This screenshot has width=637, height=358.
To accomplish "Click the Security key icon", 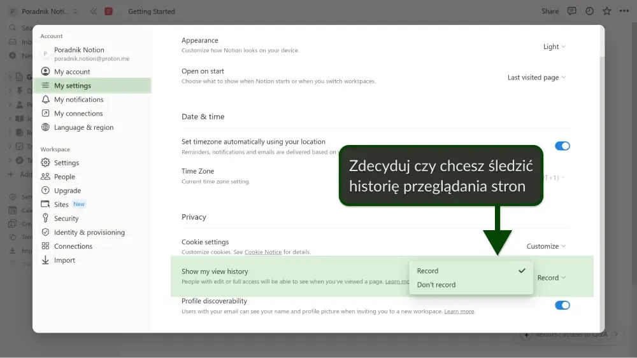I will pyautogui.click(x=45, y=218).
